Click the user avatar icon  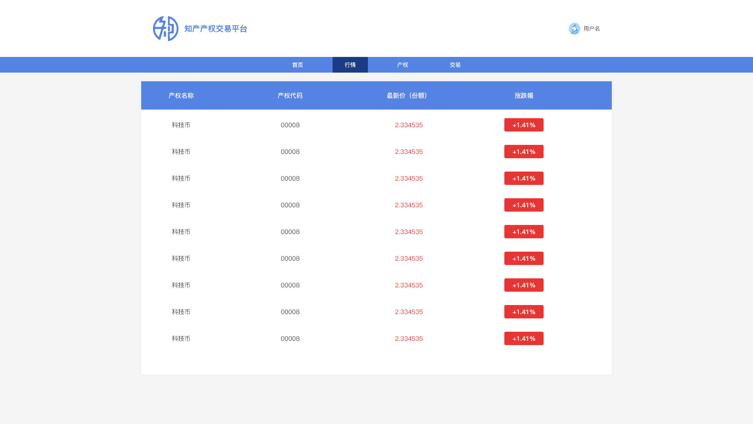click(574, 29)
